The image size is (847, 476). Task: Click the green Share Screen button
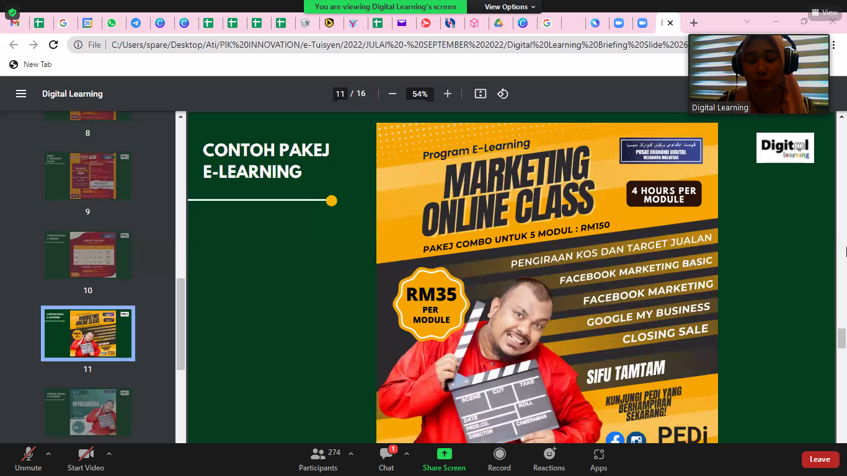[444, 459]
